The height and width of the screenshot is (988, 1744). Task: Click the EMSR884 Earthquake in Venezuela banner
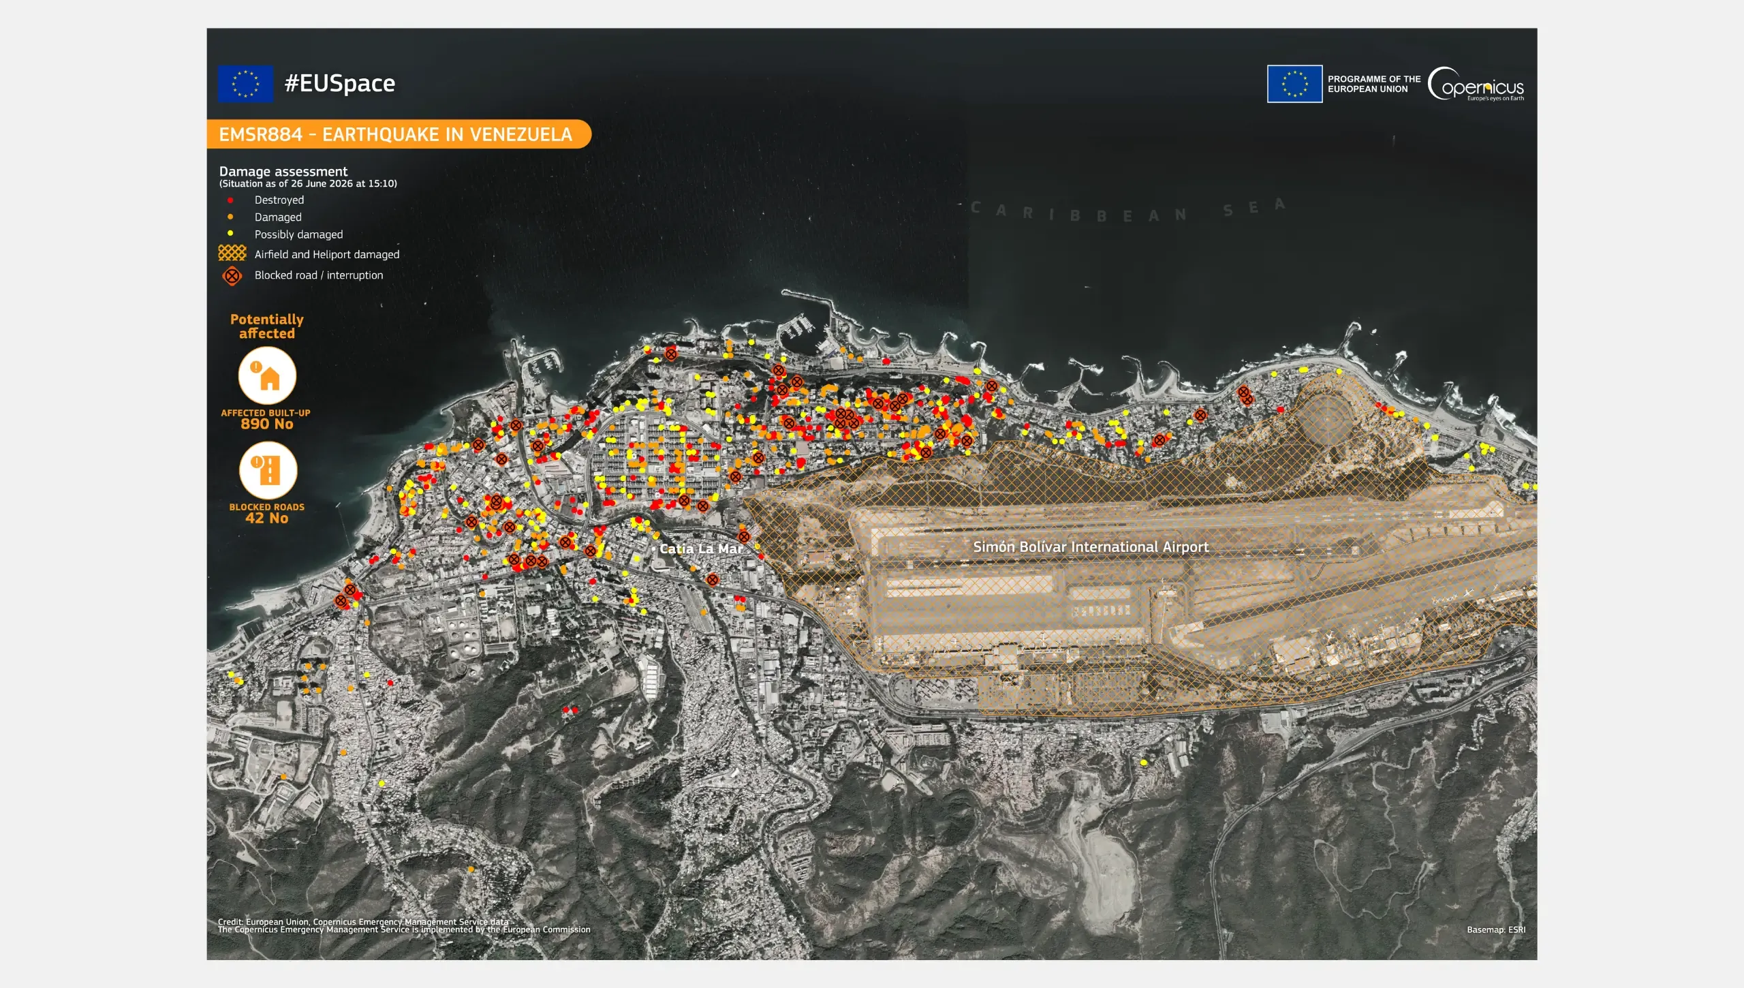pyautogui.click(x=399, y=134)
